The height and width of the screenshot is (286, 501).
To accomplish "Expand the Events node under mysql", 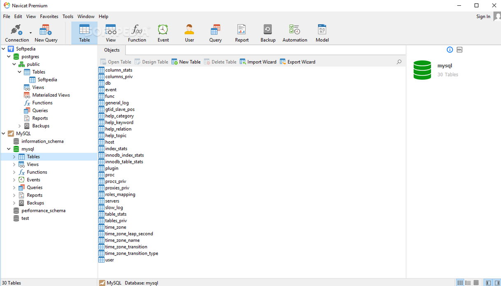I will [14, 180].
